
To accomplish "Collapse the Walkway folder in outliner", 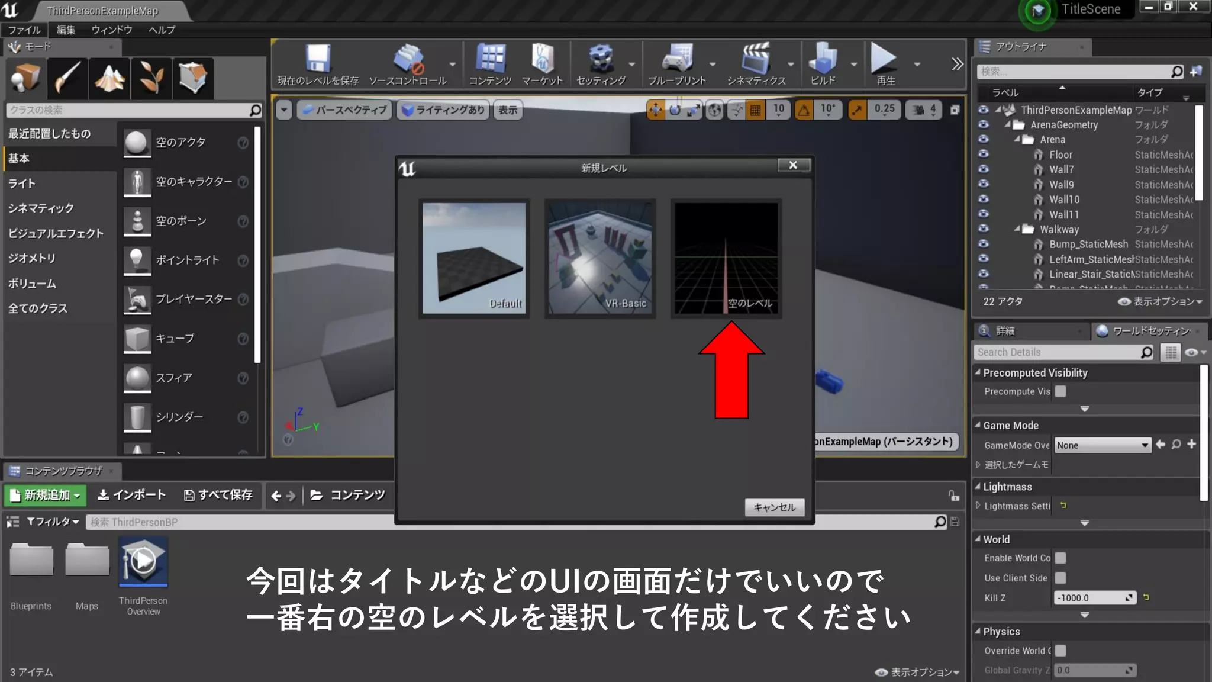I will tap(1017, 229).
